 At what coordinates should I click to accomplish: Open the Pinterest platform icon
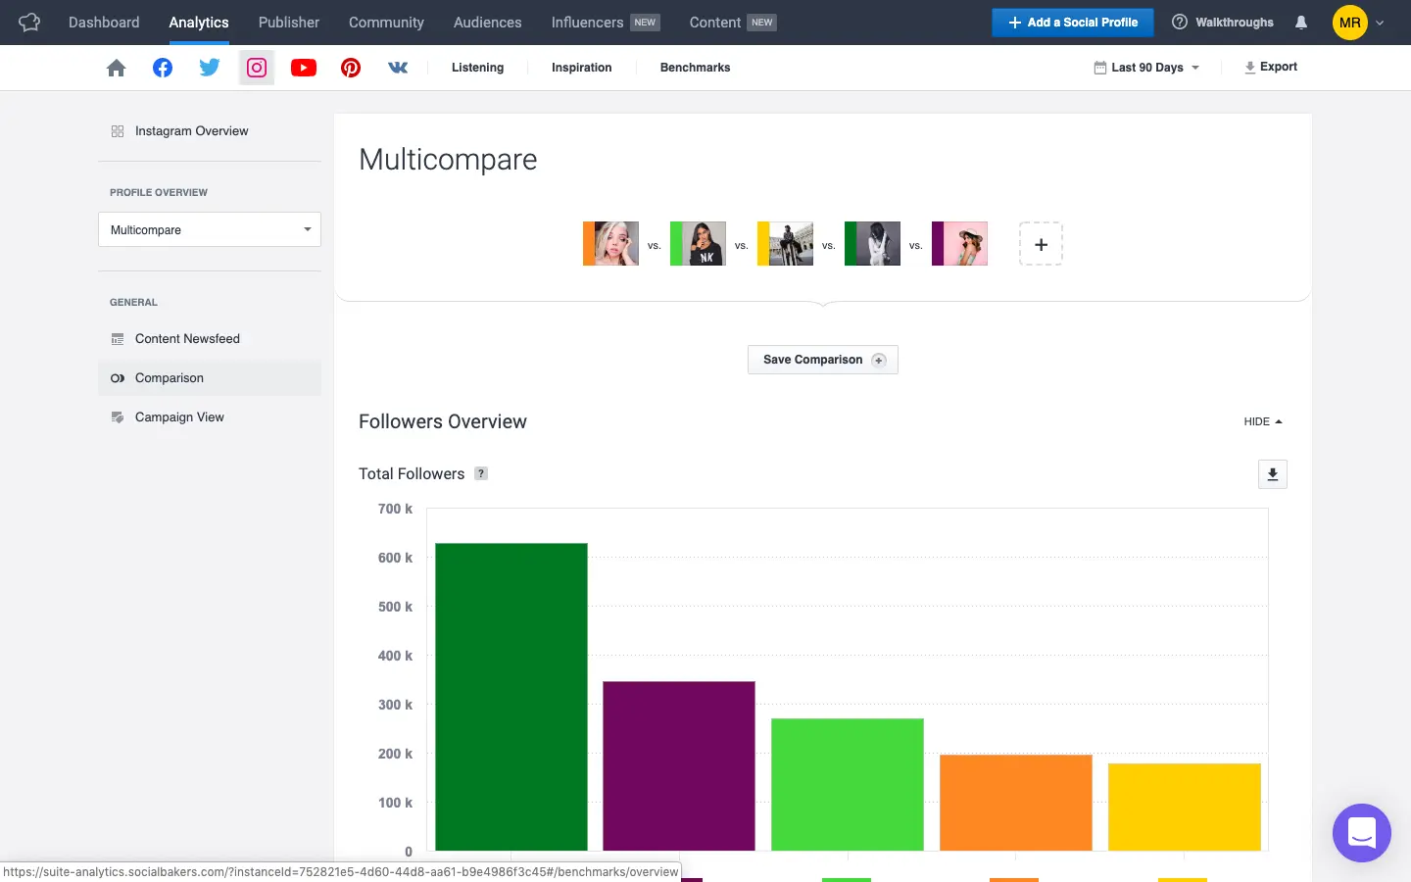tap(351, 68)
